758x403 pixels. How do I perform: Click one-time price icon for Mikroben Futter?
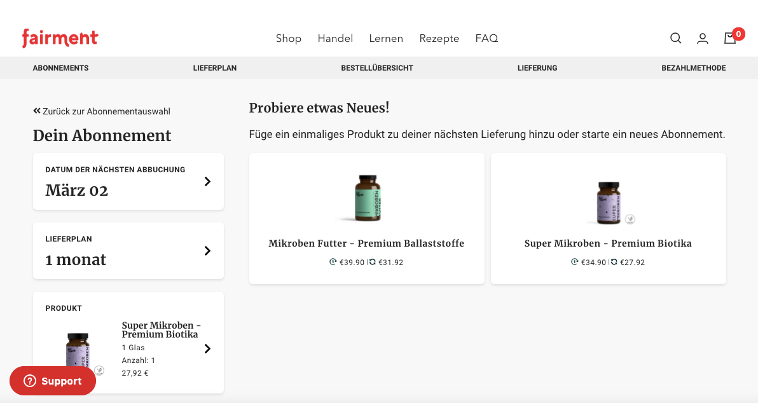(333, 262)
